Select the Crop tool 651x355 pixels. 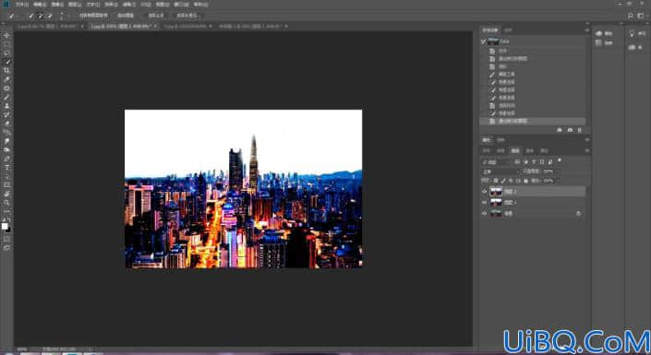pos(6,70)
